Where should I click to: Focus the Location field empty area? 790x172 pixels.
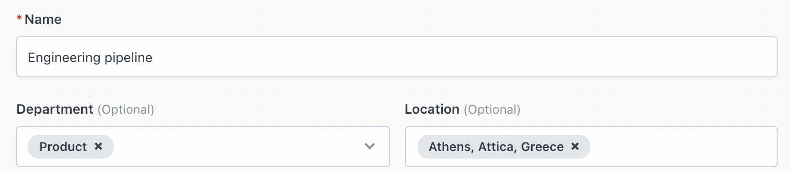click(x=683, y=147)
